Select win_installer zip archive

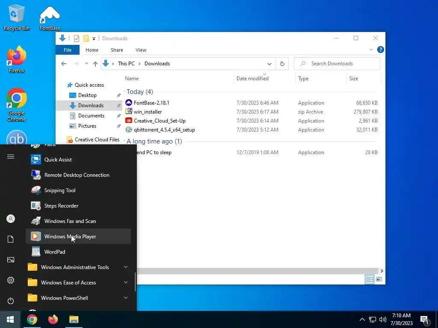coord(148,112)
